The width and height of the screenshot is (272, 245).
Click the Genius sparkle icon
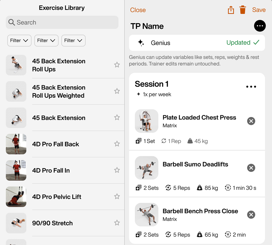point(141,43)
